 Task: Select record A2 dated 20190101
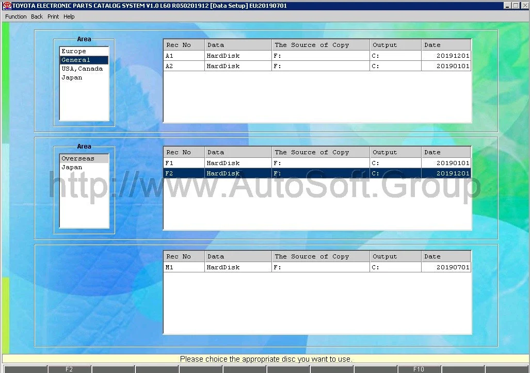click(316, 66)
